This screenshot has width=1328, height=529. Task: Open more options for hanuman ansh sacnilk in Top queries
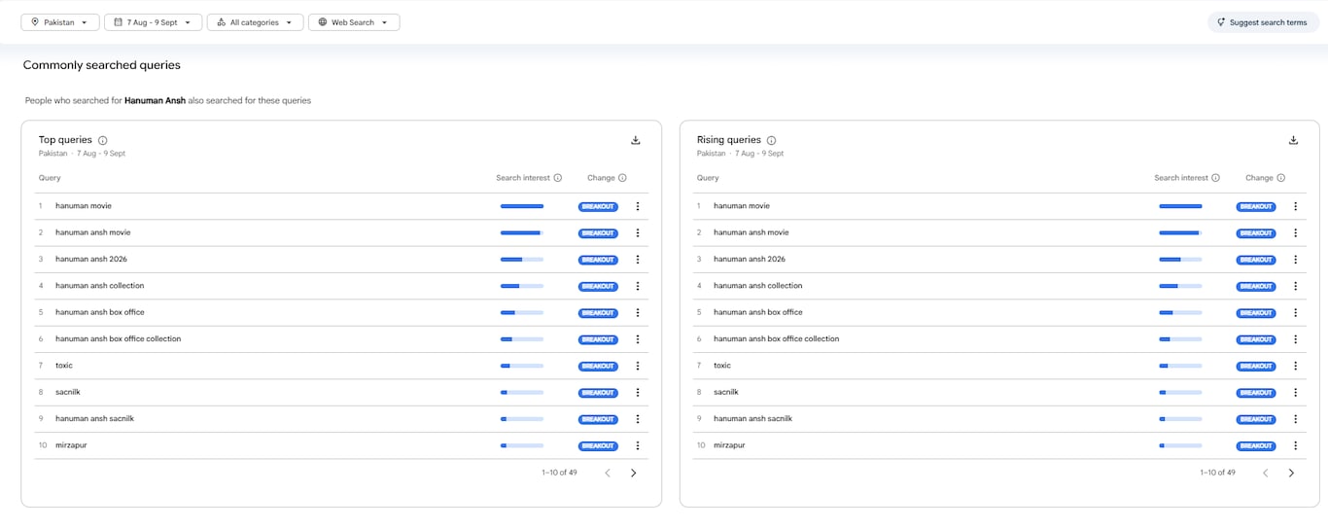638,419
